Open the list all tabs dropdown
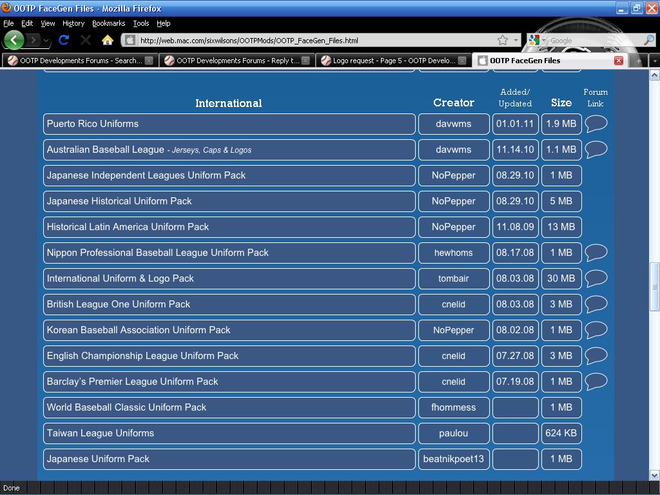The width and height of the screenshot is (660, 495). pyautogui.click(x=654, y=61)
